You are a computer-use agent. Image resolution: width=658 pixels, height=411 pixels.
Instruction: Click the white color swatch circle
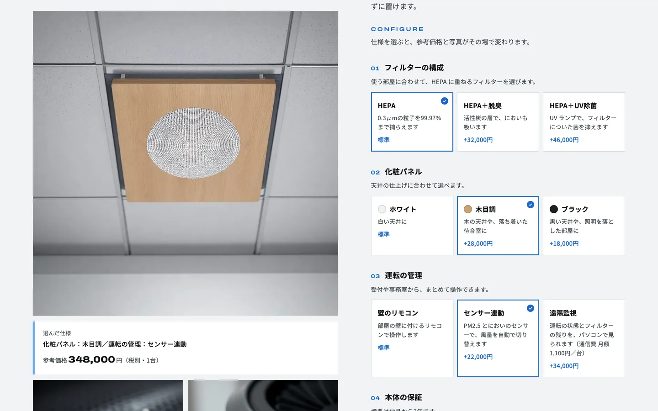click(x=382, y=209)
